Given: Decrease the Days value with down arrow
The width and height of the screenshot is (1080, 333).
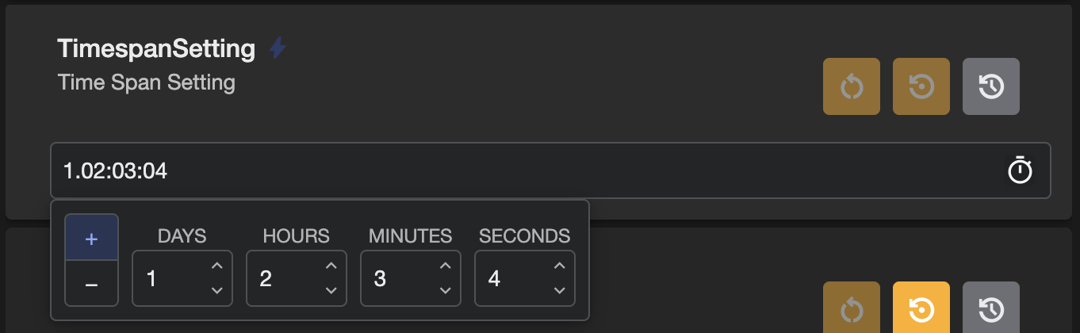Looking at the screenshot, I should [x=217, y=290].
